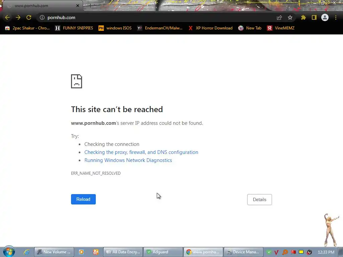The width and height of the screenshot is (343, 257).
Task: Open the UC Browser taskbar icon
Action: point(95,252)
